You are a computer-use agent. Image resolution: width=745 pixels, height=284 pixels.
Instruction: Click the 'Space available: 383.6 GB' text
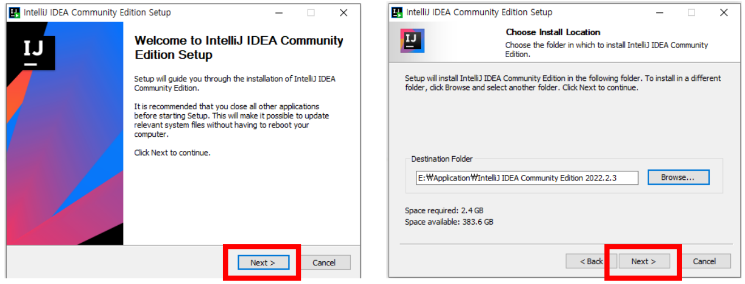click(x=449, y=222)
